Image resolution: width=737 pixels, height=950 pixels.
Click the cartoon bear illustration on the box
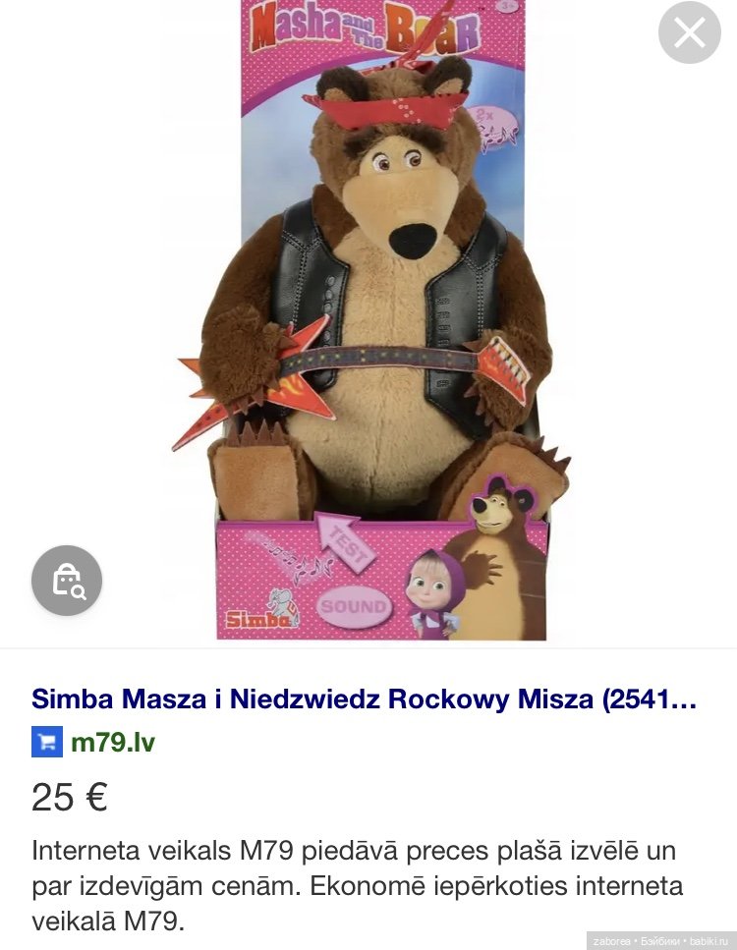(x=501, y=545)
